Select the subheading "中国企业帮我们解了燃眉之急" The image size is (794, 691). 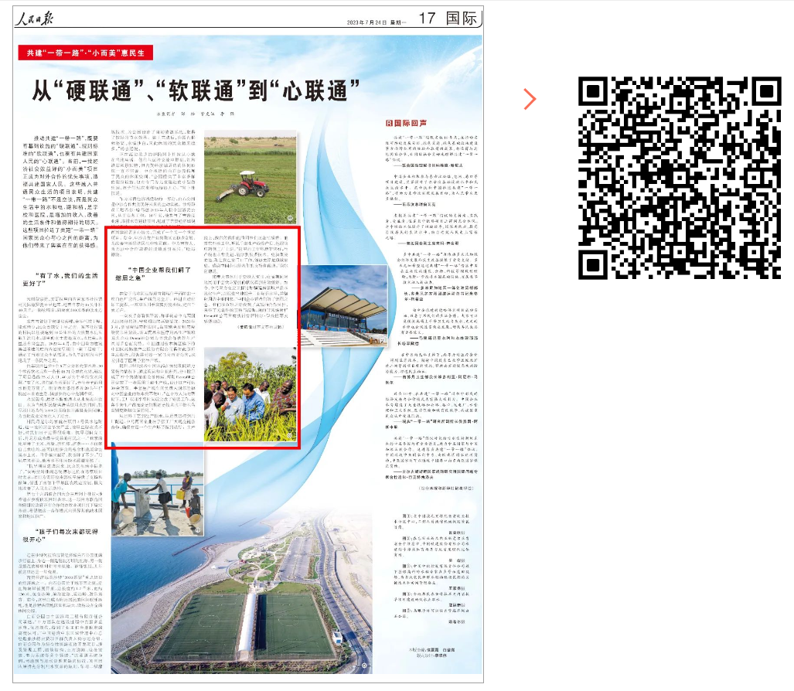click(x=153, y=274)
